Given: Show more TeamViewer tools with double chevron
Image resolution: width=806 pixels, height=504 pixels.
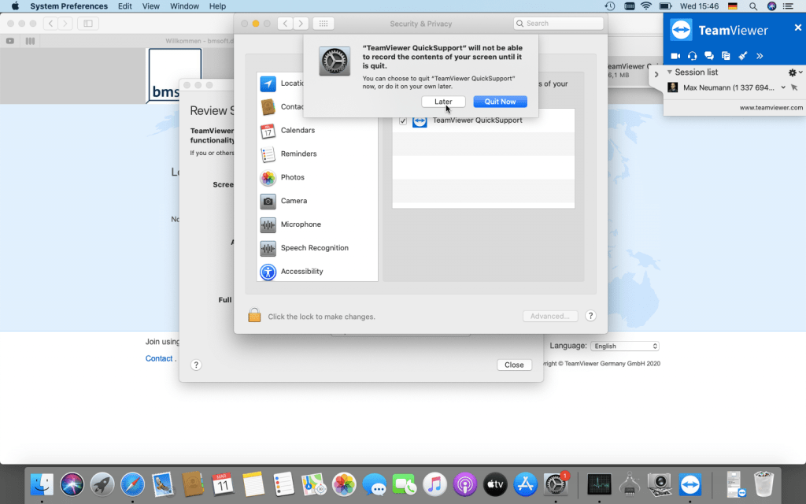Looking at the screenshot, I should 760,56.
